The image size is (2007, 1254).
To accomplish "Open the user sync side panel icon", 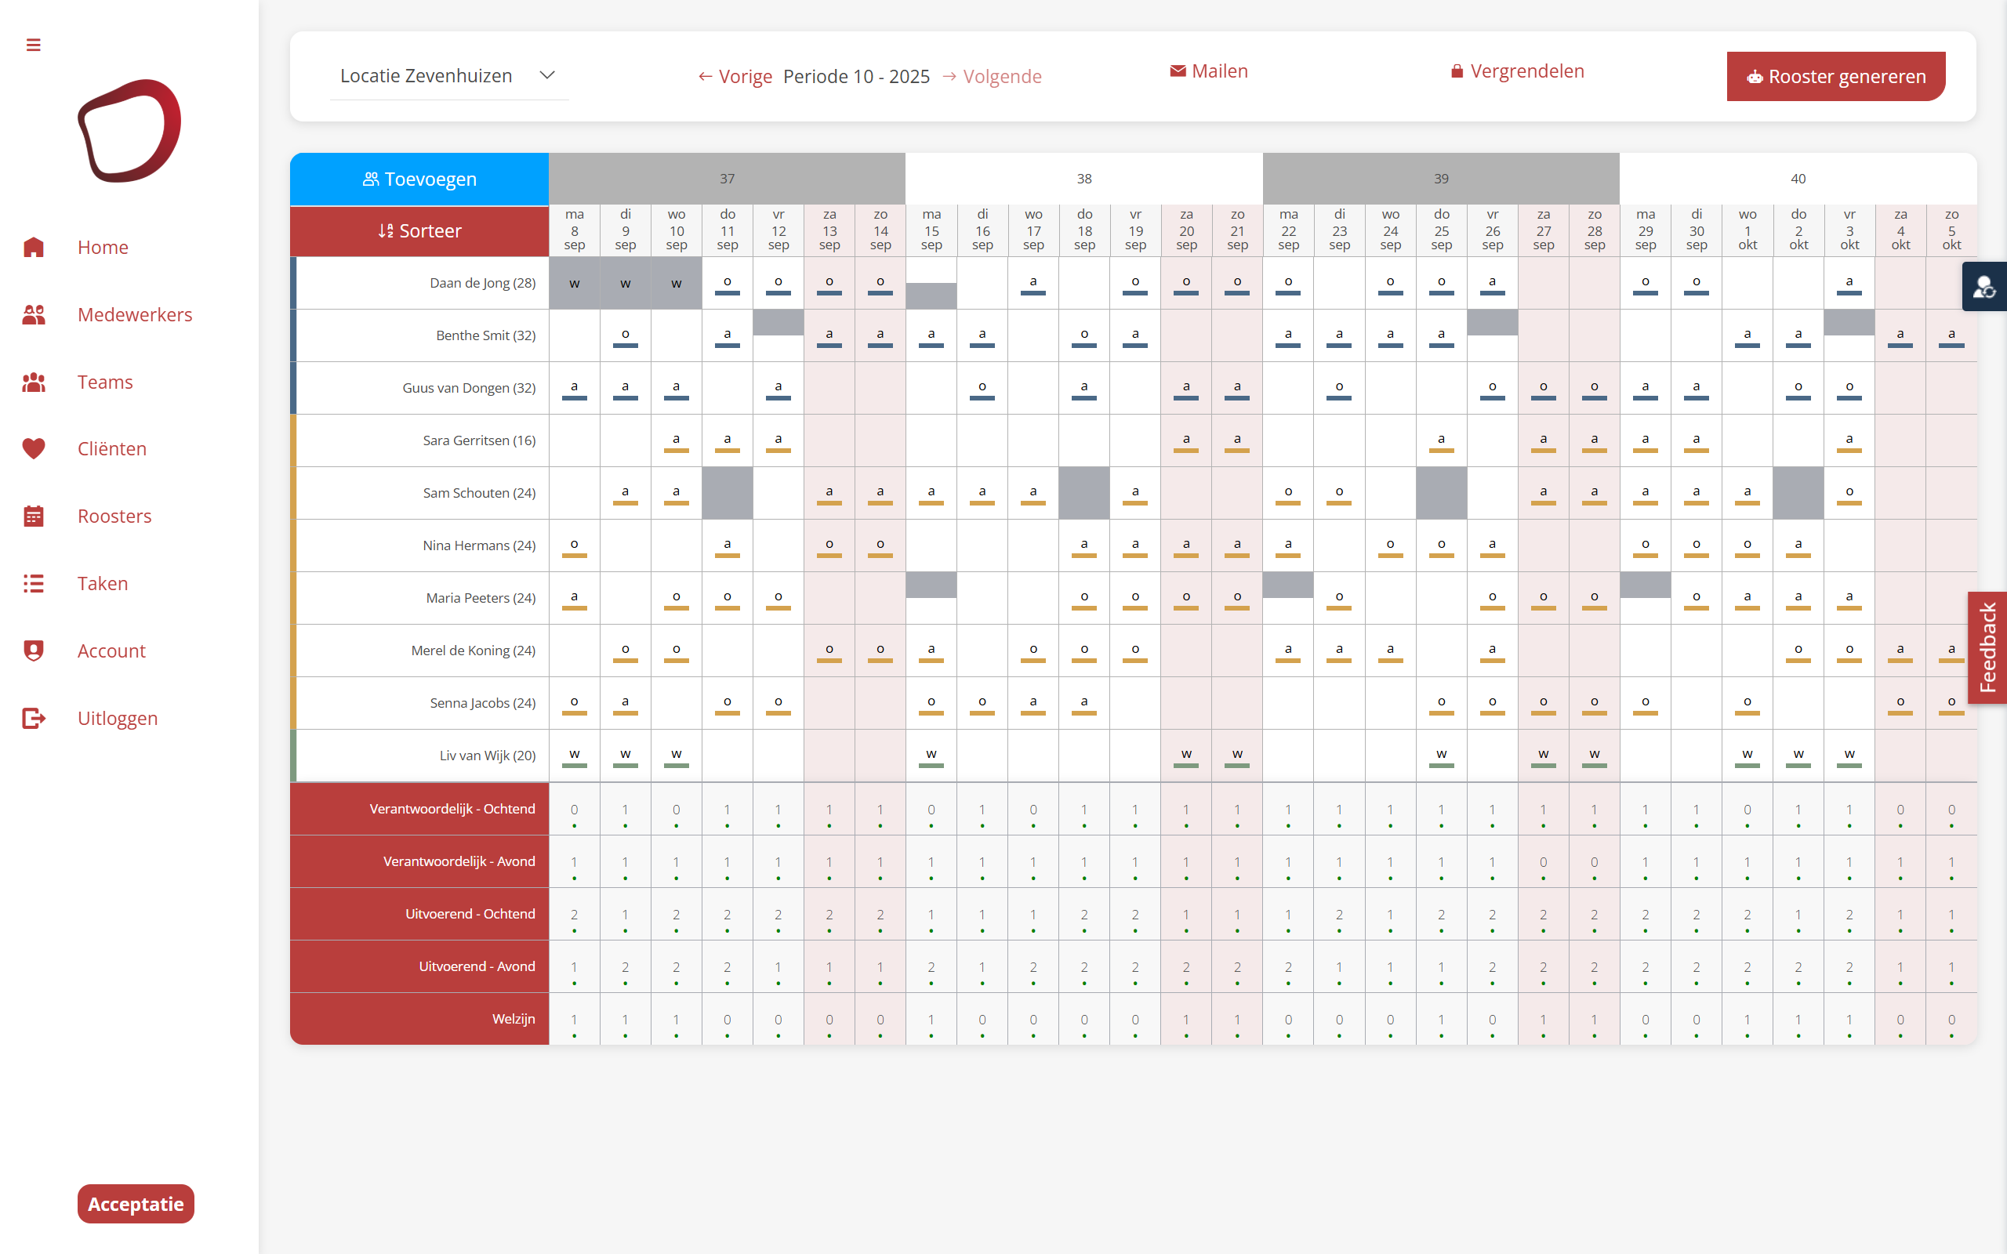I will tap(1983, 287).
